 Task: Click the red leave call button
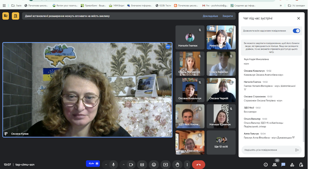pyautogui.click(x=198, y=165)
